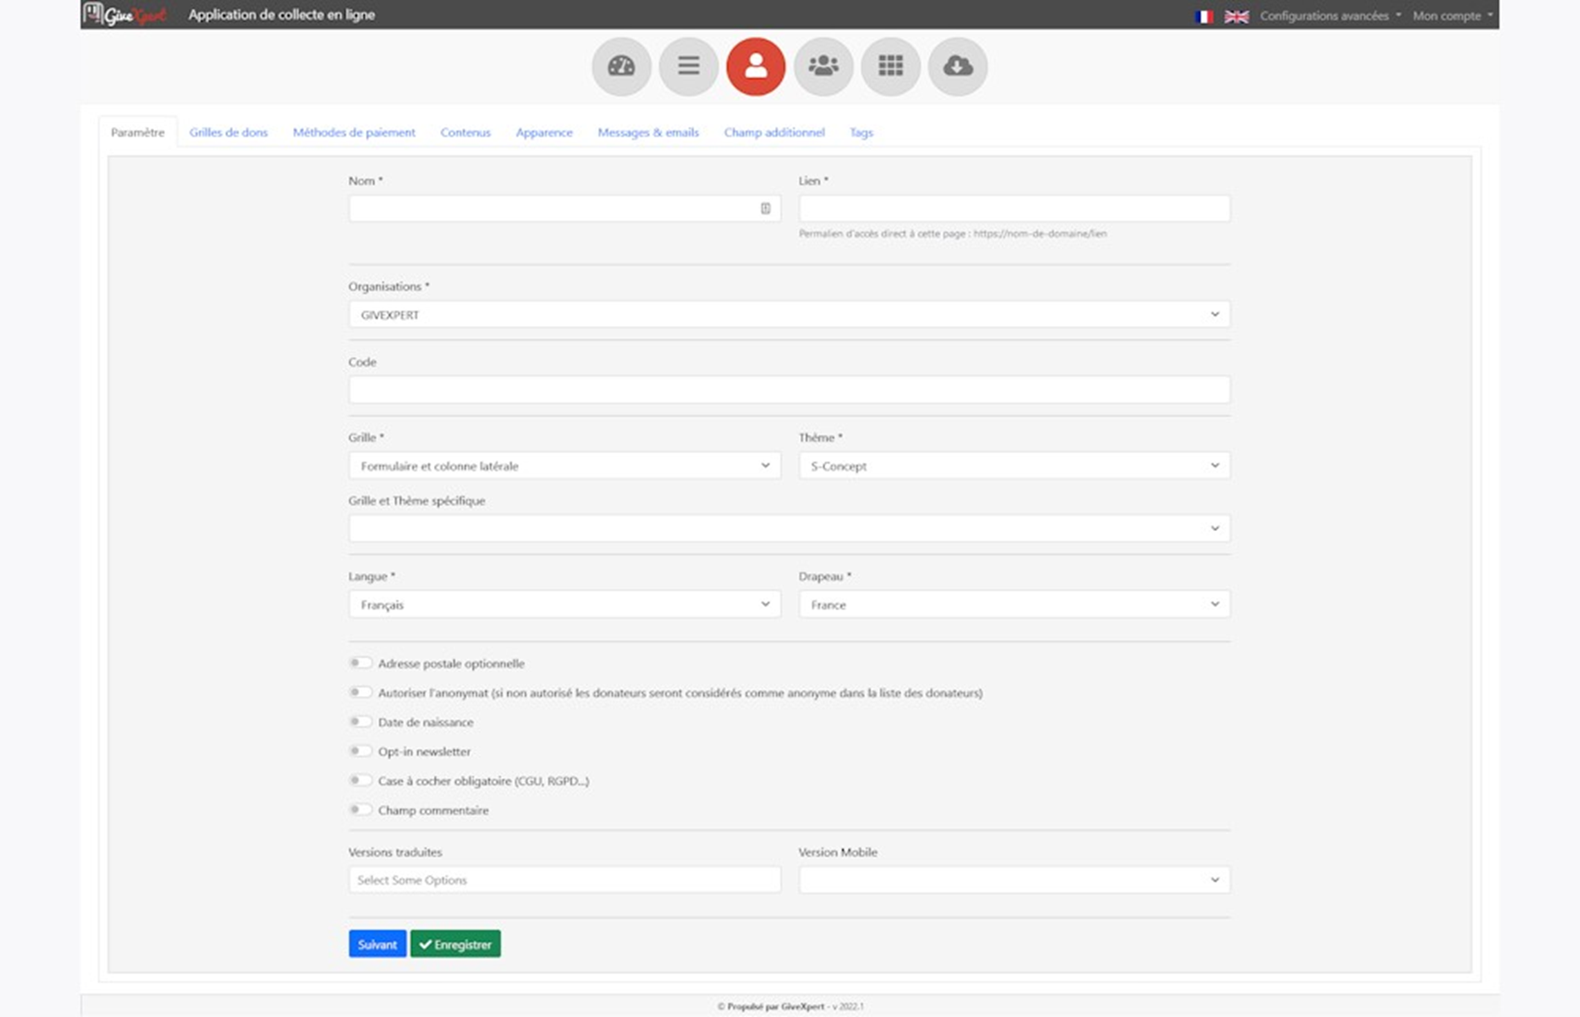Click the hamburger list icon

pos(688,66)
